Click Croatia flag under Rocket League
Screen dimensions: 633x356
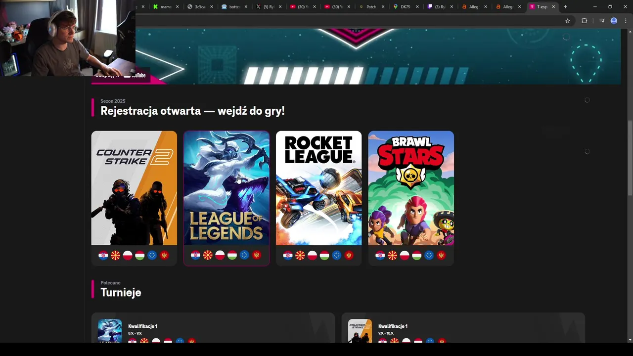click(x=288, y=255)
